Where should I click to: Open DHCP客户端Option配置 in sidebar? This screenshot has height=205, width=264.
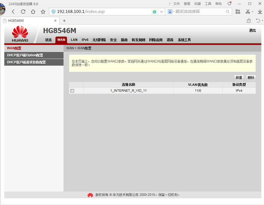pos(34,55)
